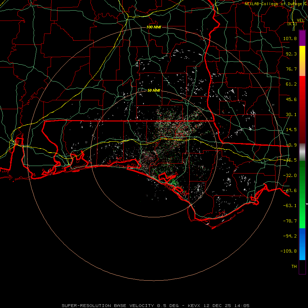Click the [KT] units label
Image resolution: width=308 pixels, height=308 pixels.
(292, 24)
